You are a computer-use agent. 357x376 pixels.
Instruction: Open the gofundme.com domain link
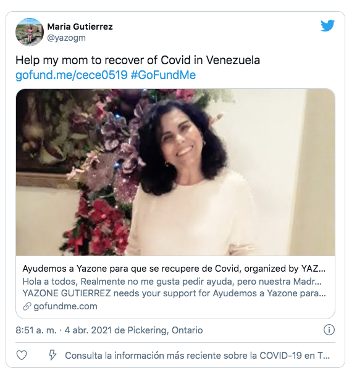point(65,306)
